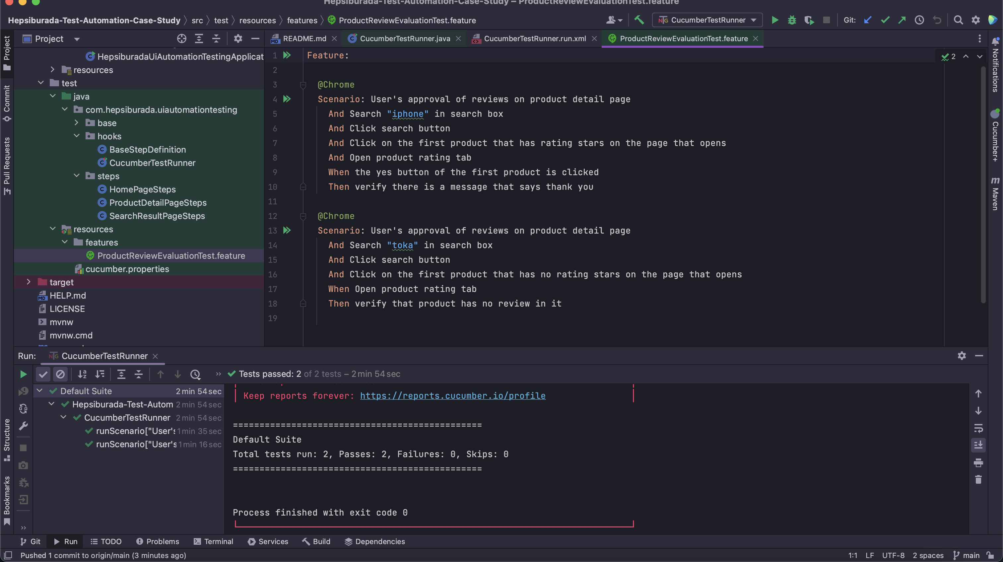Show test history via clock icon in Run toolbar
This screenshot has width=1003, height=562.
[x=195, y=374]
